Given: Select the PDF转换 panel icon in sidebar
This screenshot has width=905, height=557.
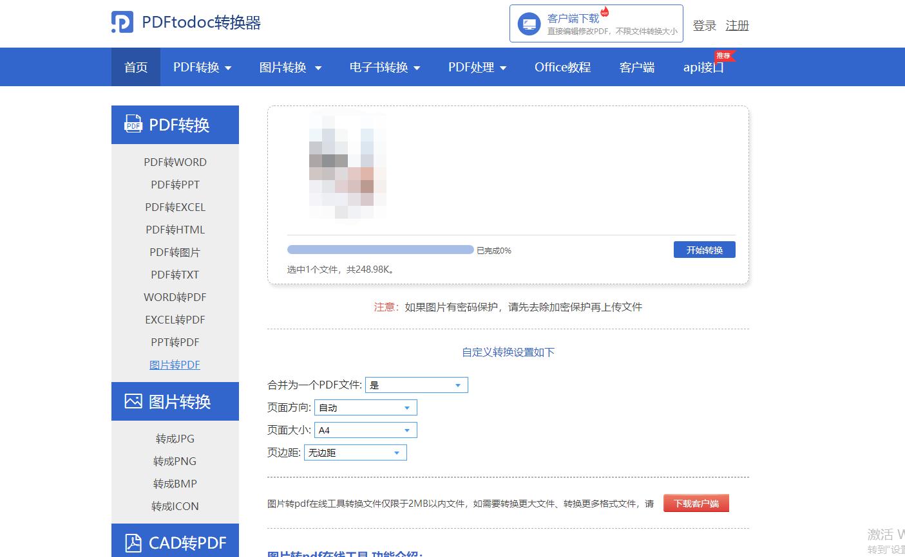Looking at the screenshot, I should (x=133, y=125).
